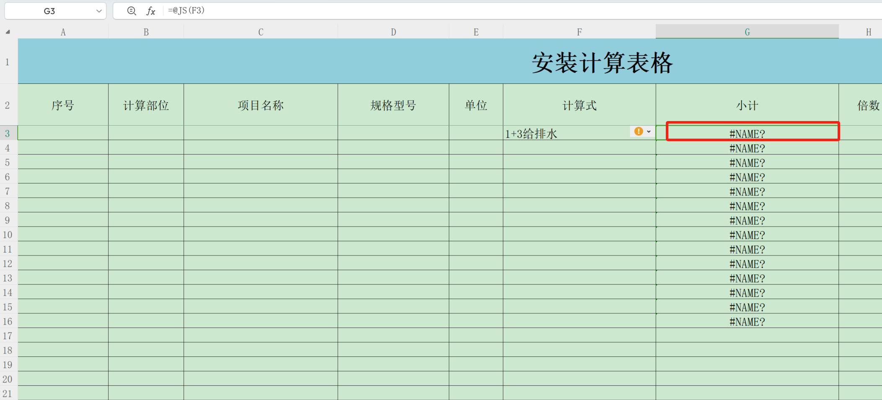
Task: Select column C header
Action: point(261,32)
